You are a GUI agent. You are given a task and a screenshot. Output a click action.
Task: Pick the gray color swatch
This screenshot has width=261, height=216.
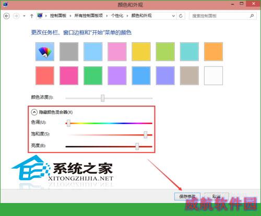tap(69, 52)
